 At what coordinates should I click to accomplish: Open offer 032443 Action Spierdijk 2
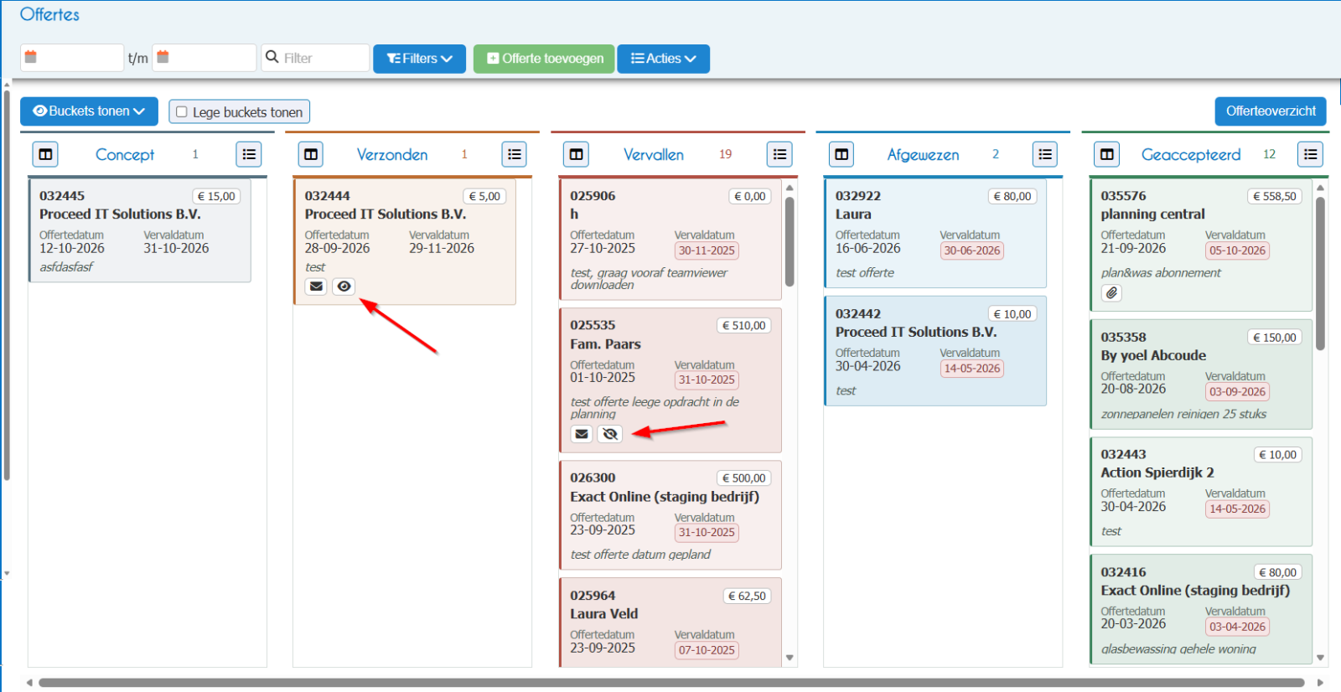[x=1201, y=492]
